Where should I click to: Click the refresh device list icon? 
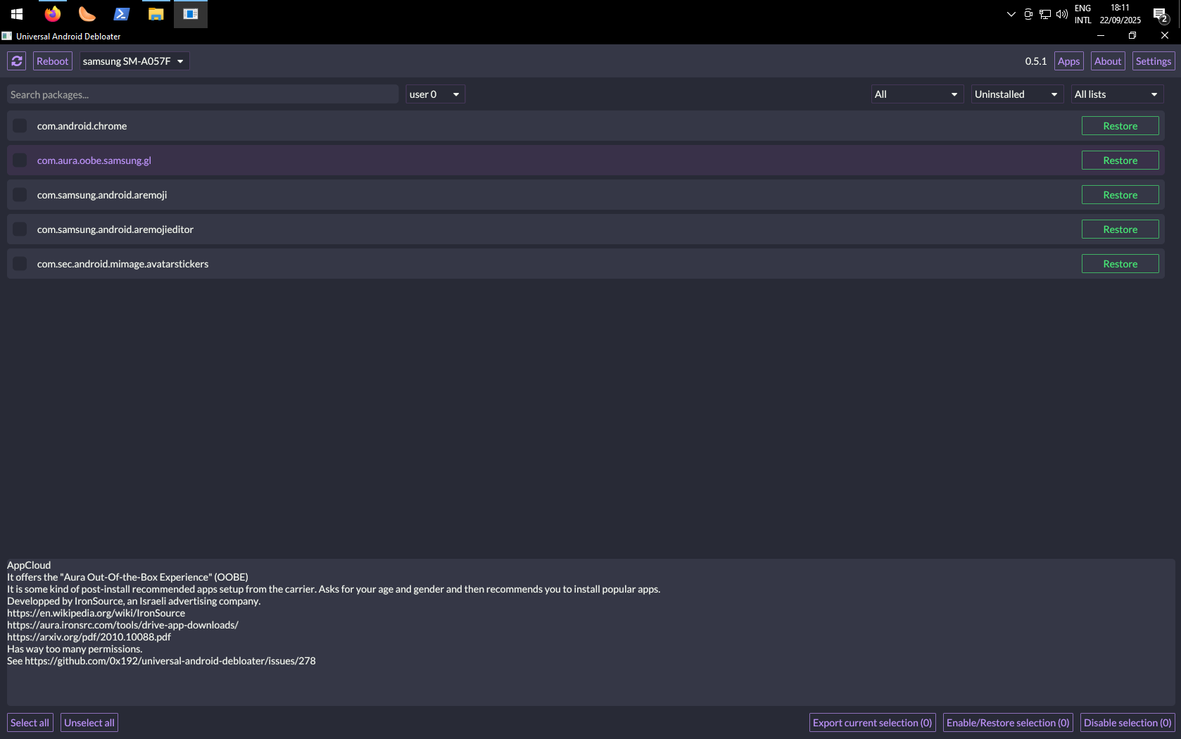[x=17, y=61]
